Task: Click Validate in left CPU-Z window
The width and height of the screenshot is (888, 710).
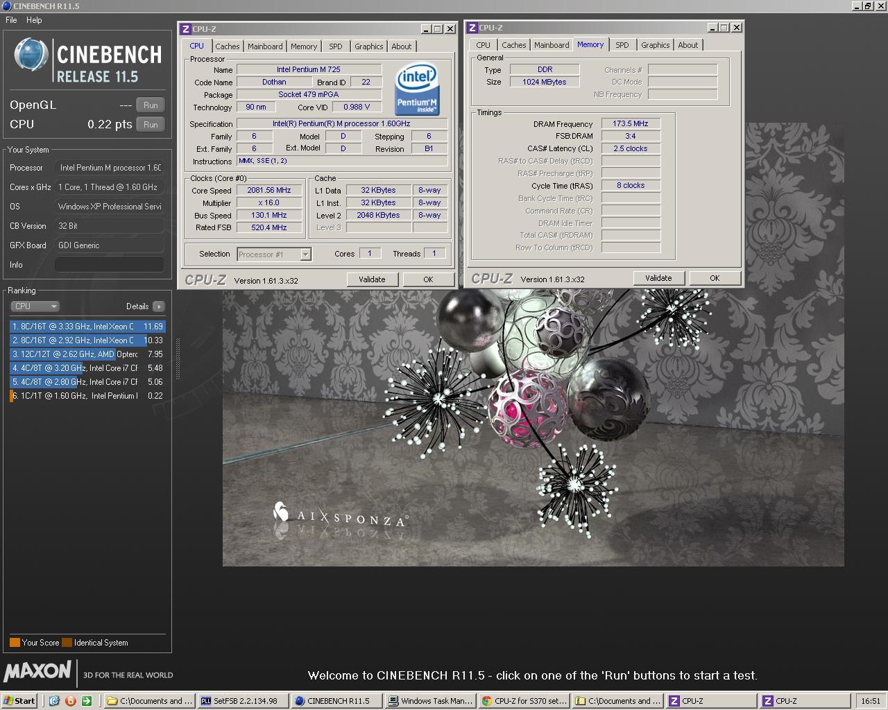Action: coord(372,279)
